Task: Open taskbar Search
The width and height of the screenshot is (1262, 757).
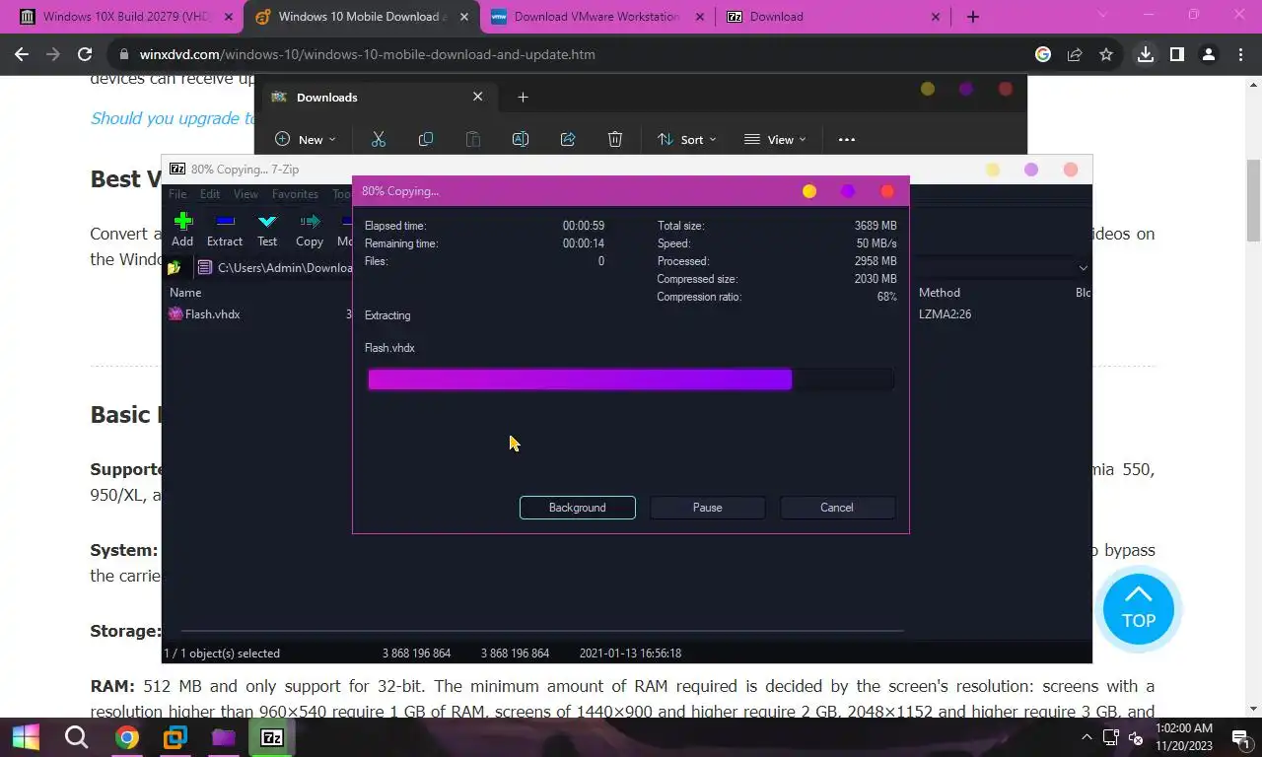Action: pos(76,737)
